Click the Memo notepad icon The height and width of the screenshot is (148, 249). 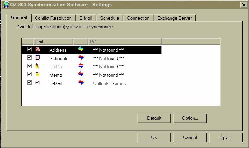tap(38, 74)
